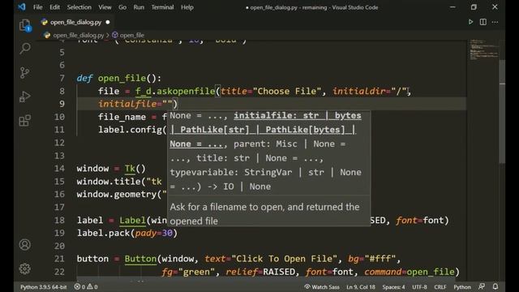
Task: Open the Help menu
Action: (x=187, y=7)
